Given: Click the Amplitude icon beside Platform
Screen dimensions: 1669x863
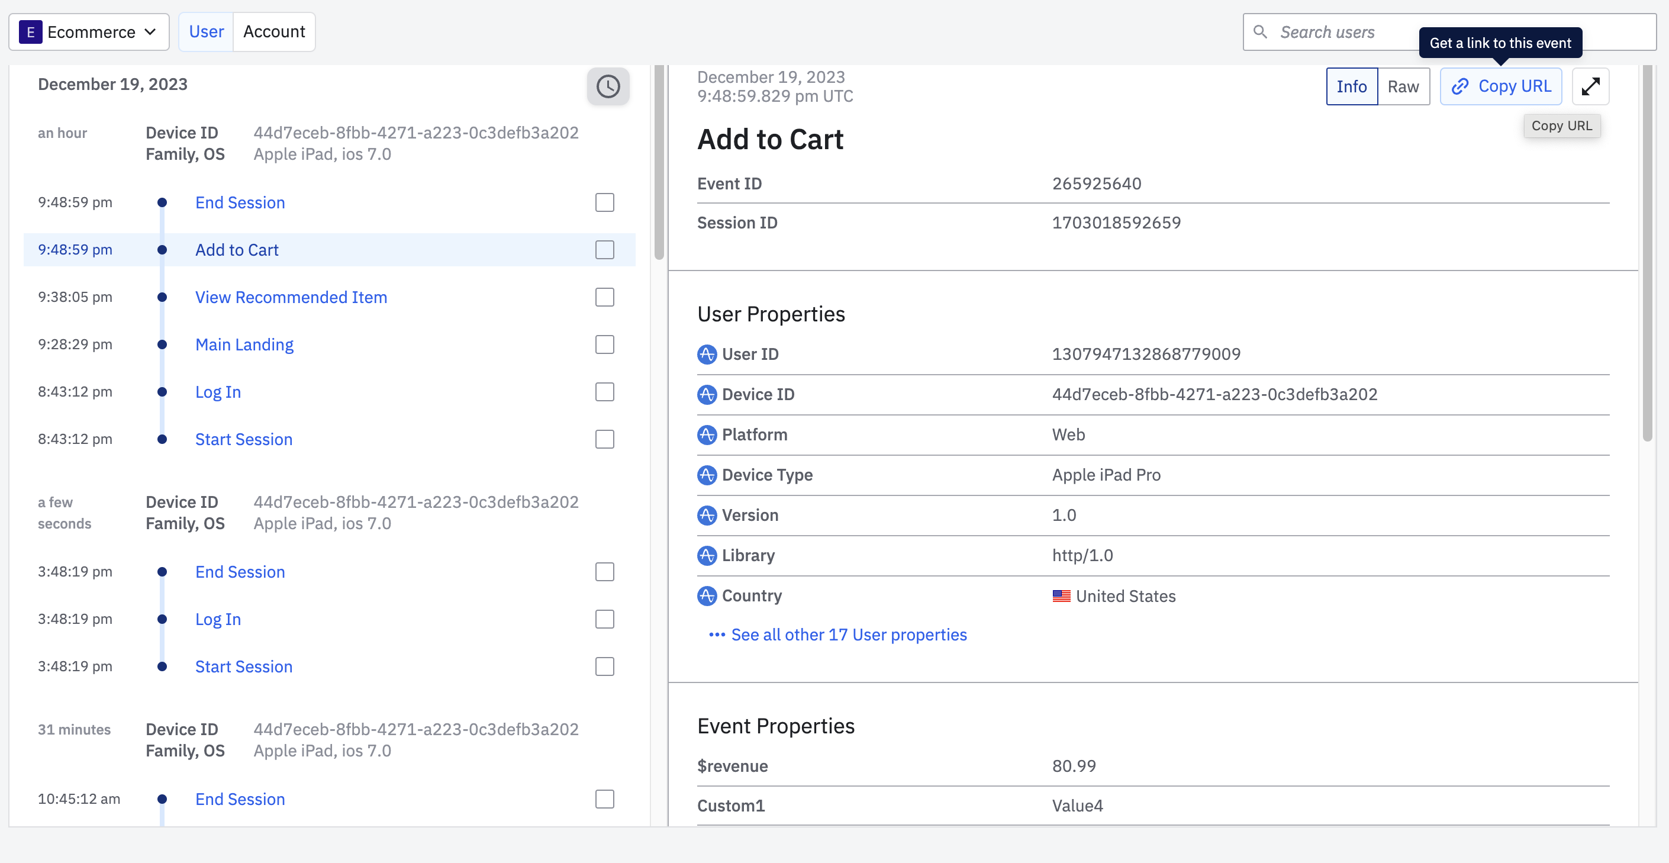Looking at the screenshot, I should tap(706, 434).
